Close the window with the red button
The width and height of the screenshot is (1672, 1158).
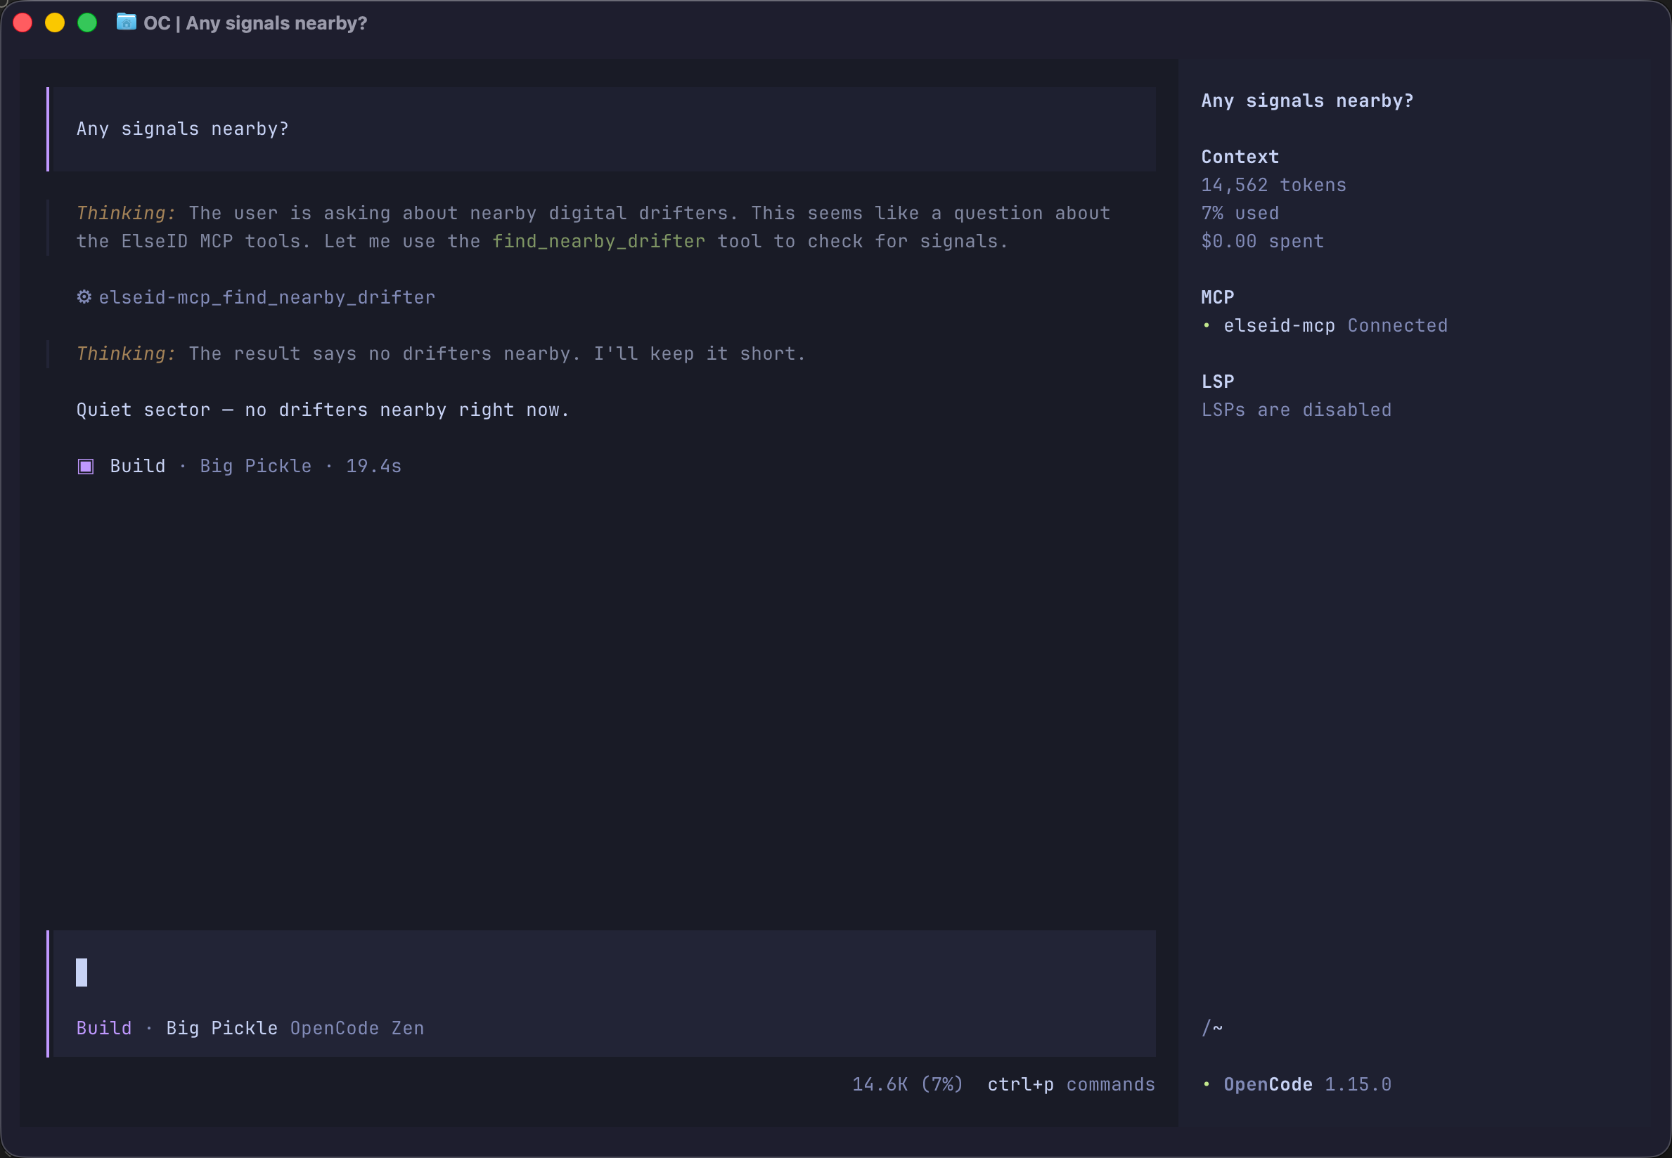(x=22, y=22)
